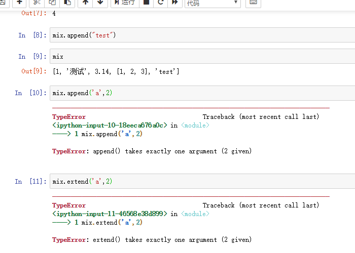Copy selected cells icon
355x253 pixels.
click(x=52, y=3)
